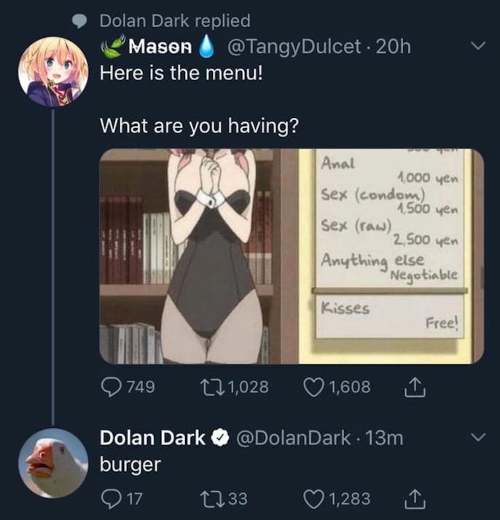Open the attached menu image in Mason's tweet

[x=291, y=256]
